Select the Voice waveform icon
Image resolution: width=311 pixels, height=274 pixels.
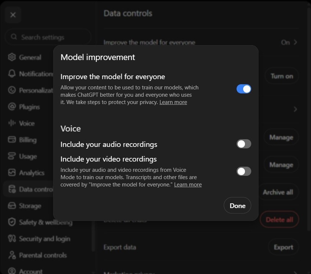click(x=12, y=123)
